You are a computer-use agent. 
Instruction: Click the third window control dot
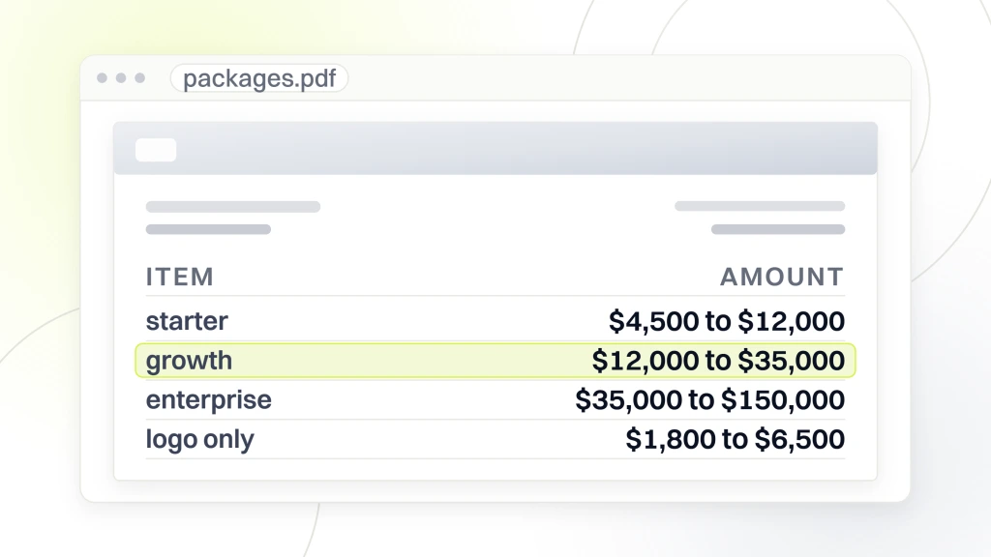(139, 77)
